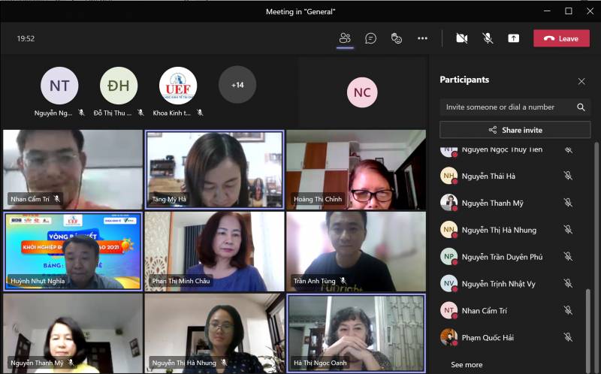The width and height of the screenshot is (601, 374).
Task: Open the Show participants icon
Action: click(345, 38)
